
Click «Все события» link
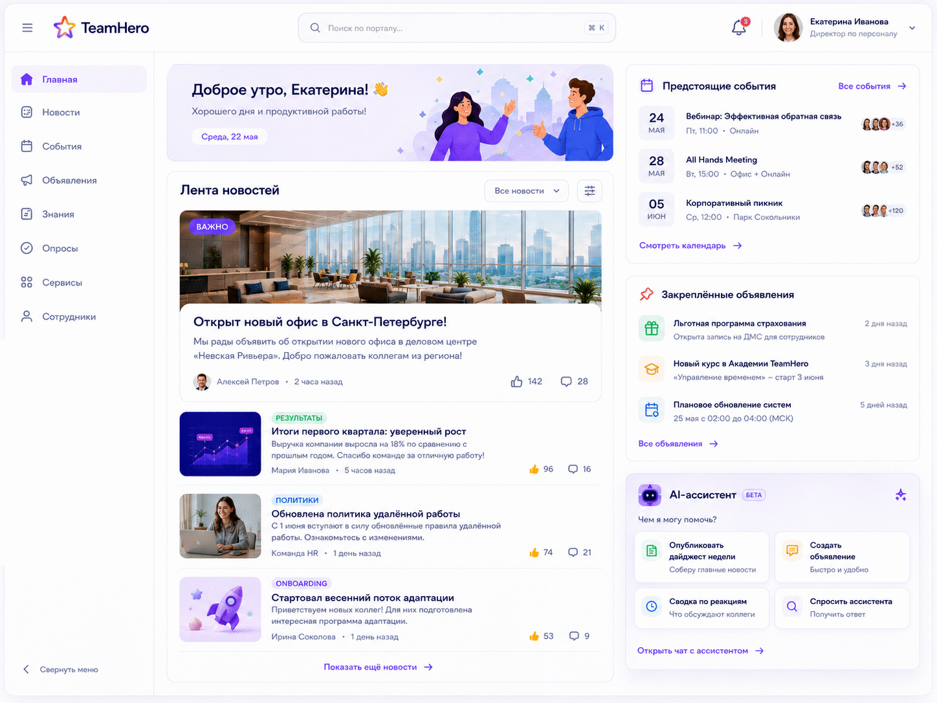[x=872, y=86]
